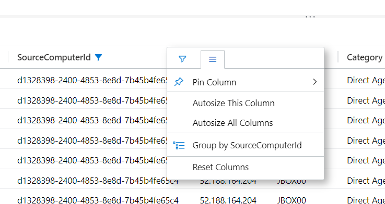This screenshot has height=204, width=385.
Task: Select the hamburger menu tab
Action: pos(213,59)
